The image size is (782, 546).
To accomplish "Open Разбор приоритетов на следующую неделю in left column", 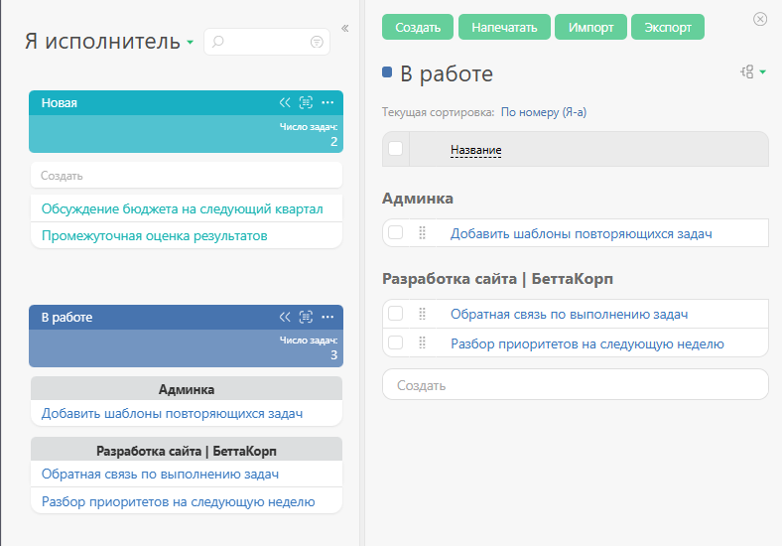I will click(178, 501).
